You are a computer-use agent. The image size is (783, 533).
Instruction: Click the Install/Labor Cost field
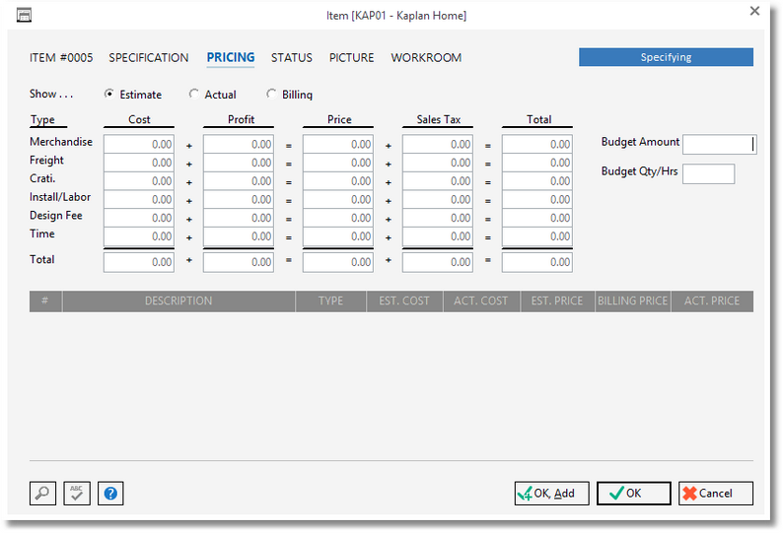point(139,200)
